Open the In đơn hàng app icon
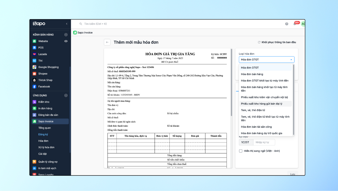Image resolution: width=338 pixels, height=191 pixels. [34, 108]
